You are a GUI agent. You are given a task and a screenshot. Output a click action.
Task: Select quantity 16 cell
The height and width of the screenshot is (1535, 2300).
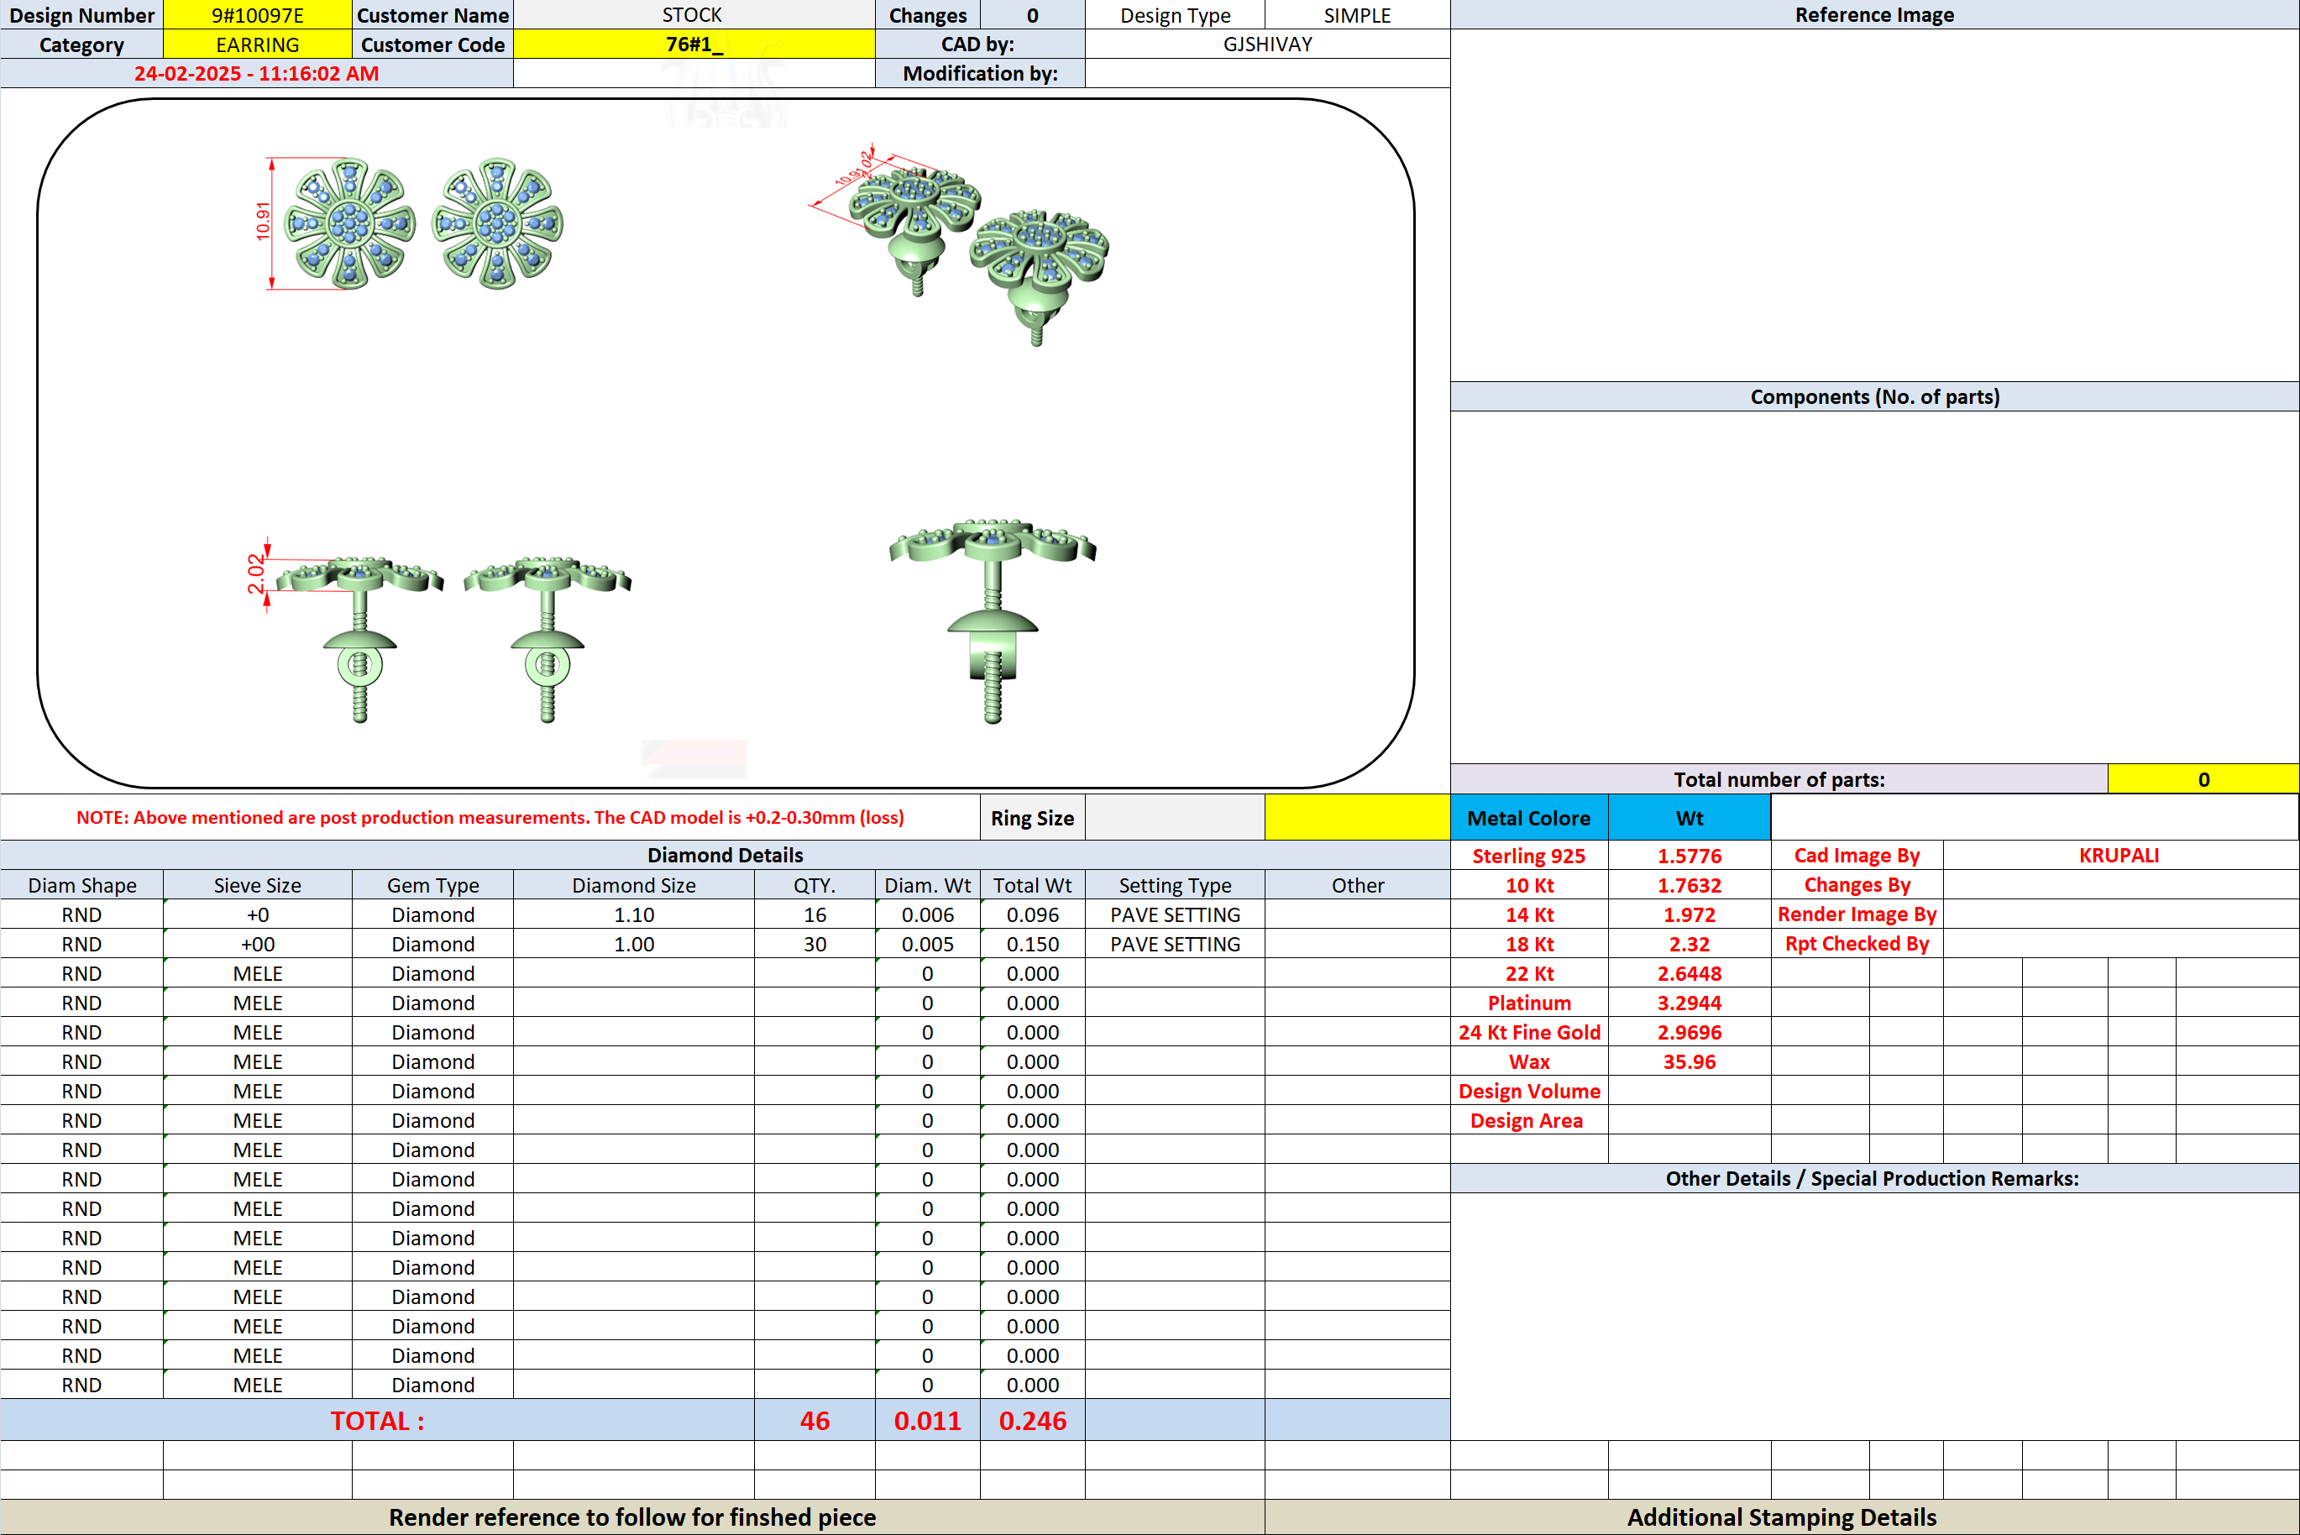coord(815,914)
